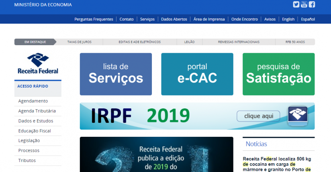Open the Twitter social icon
The width and height of the screenshot is (331, 172).
(x=296, y=5)
